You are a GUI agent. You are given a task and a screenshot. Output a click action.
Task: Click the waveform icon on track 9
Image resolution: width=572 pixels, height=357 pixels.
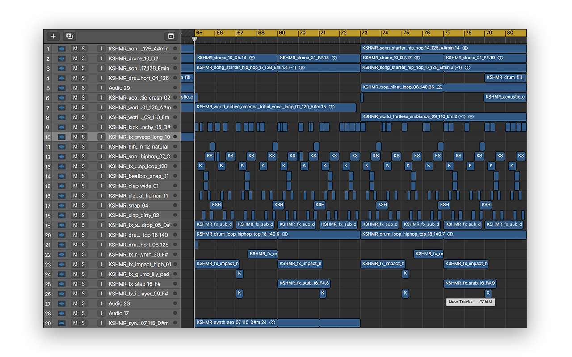tap(61, 127)
